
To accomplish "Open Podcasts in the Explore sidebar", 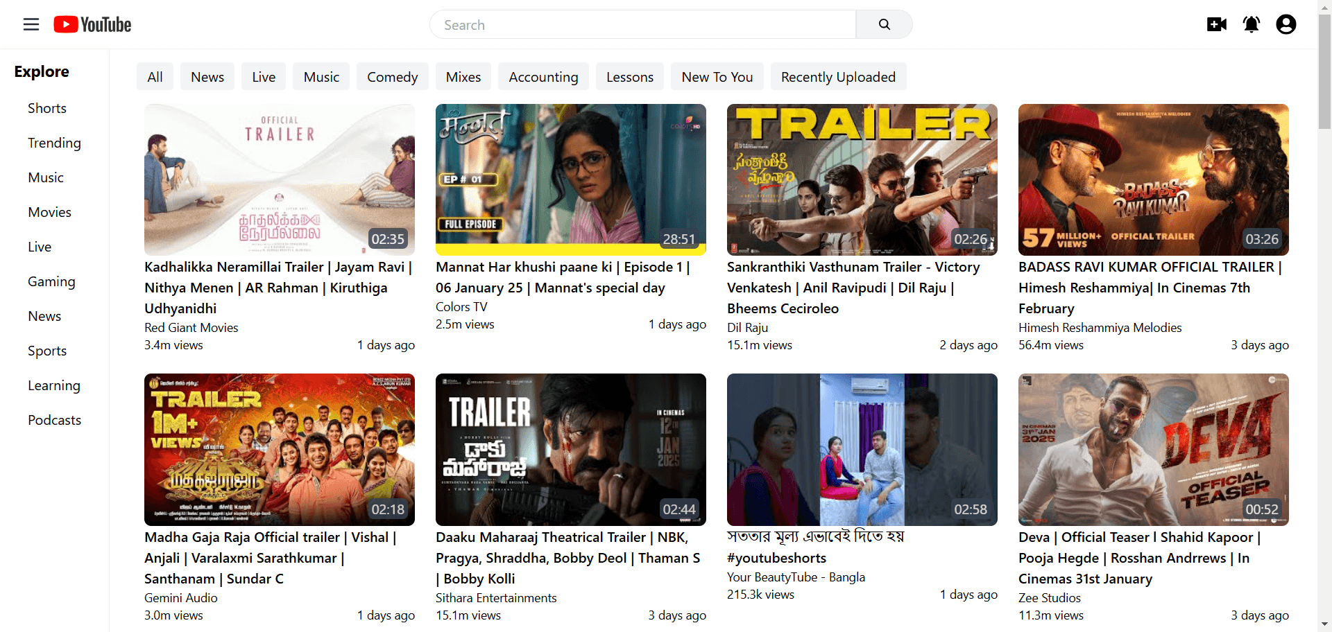I will [54, 420].
